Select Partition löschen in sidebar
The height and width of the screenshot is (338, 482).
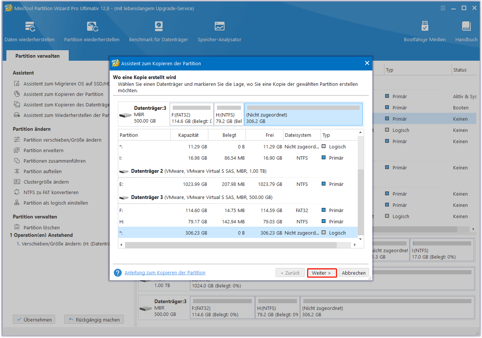[x=42, y=227]
